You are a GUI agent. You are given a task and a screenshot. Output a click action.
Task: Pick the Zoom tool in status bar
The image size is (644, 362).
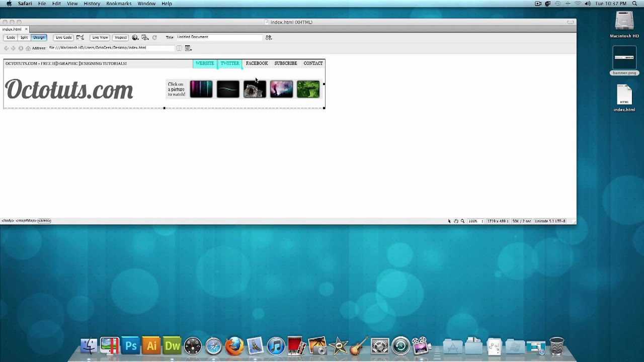(462, 221)
